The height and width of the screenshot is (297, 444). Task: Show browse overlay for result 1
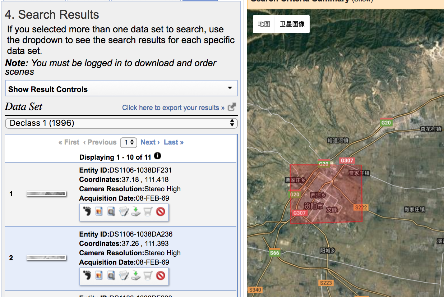click(99, 212)
